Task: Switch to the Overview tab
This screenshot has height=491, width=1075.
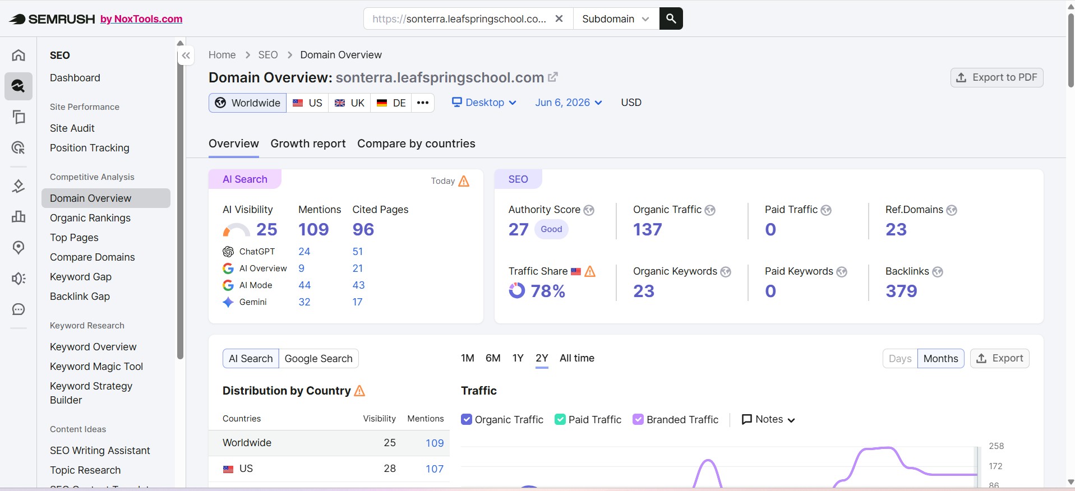Action: click(x=234, y=143)
